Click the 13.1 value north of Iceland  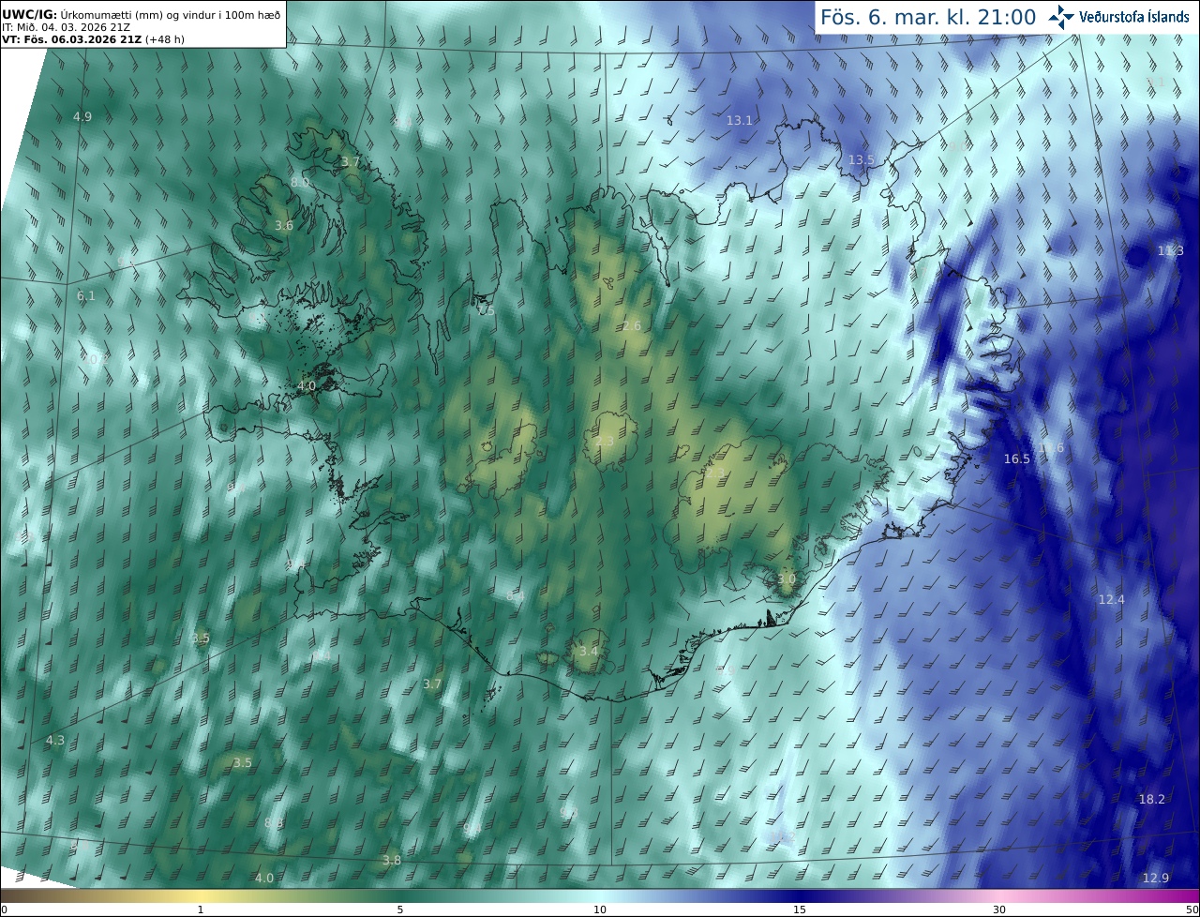point(740,121)
